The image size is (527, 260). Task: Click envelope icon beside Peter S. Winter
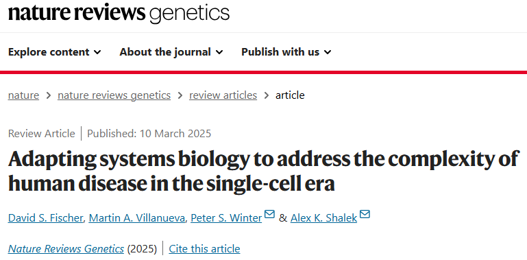point(269,214)
